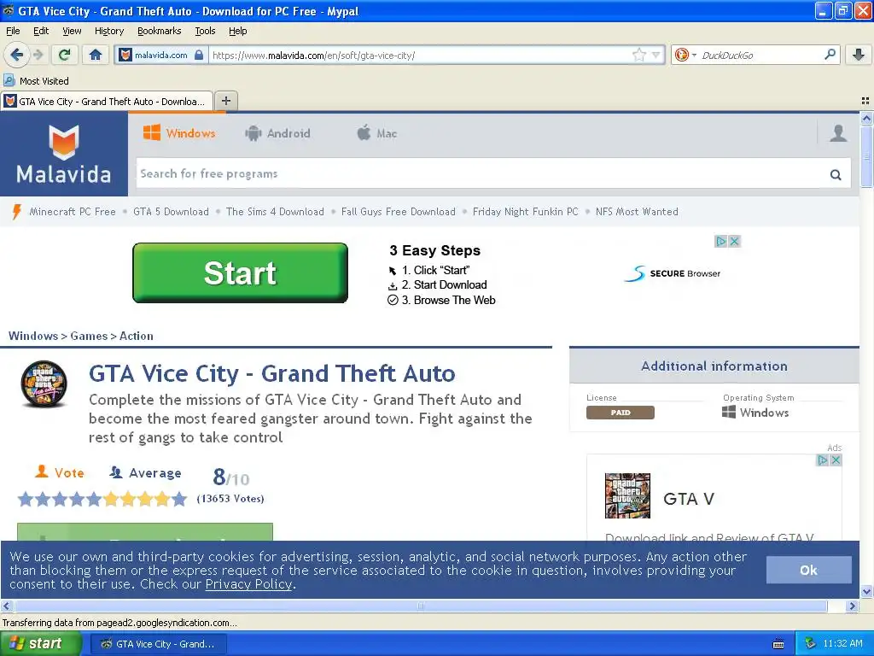
Task: Open a new tab with plus button
Action: [225, 101]
